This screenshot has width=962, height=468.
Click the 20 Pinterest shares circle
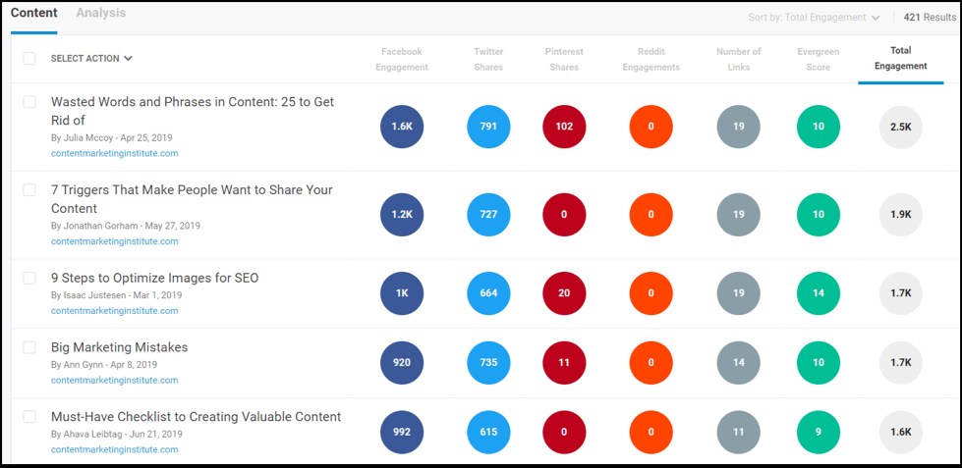coord(564,293)
